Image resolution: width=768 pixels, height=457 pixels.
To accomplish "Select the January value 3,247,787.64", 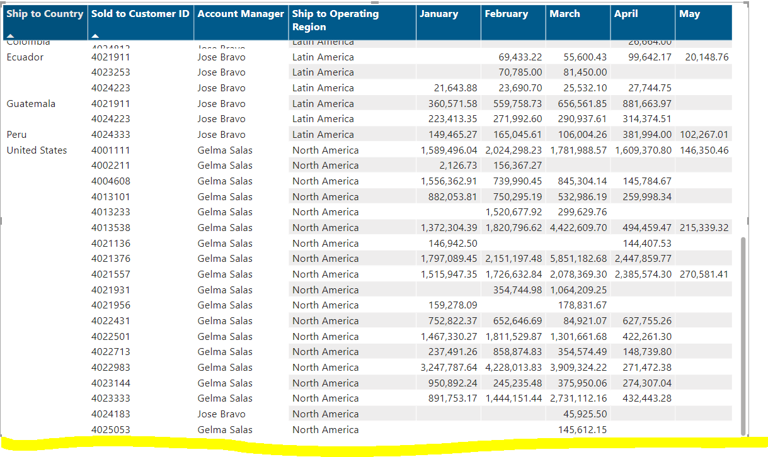I will [x=449, y=368].
